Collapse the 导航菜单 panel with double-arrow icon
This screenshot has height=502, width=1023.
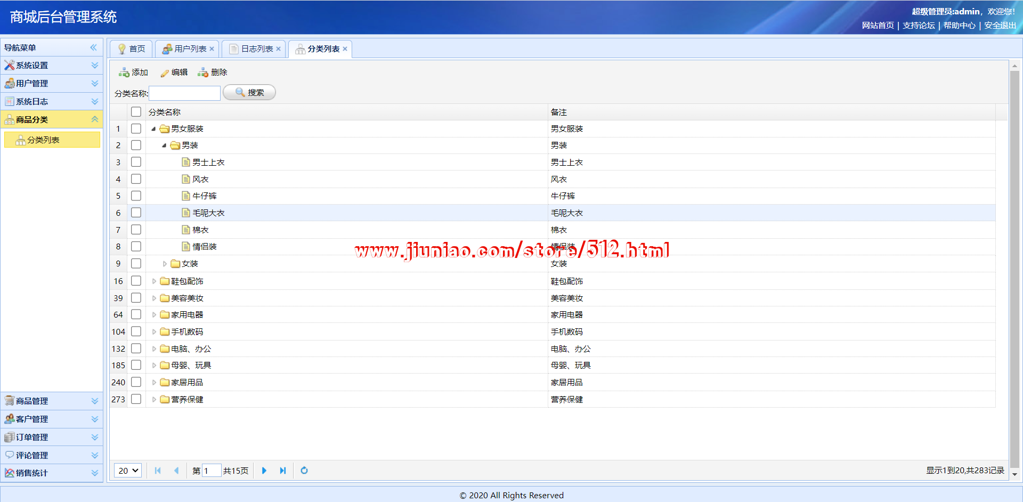pyautogui.click(x=94, y=47)
